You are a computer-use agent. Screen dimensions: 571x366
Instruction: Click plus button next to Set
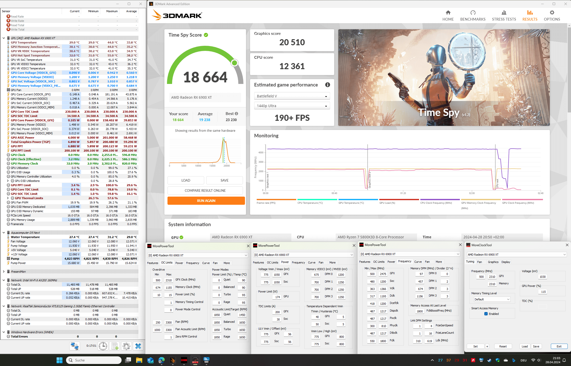click(x=487, y=346)
